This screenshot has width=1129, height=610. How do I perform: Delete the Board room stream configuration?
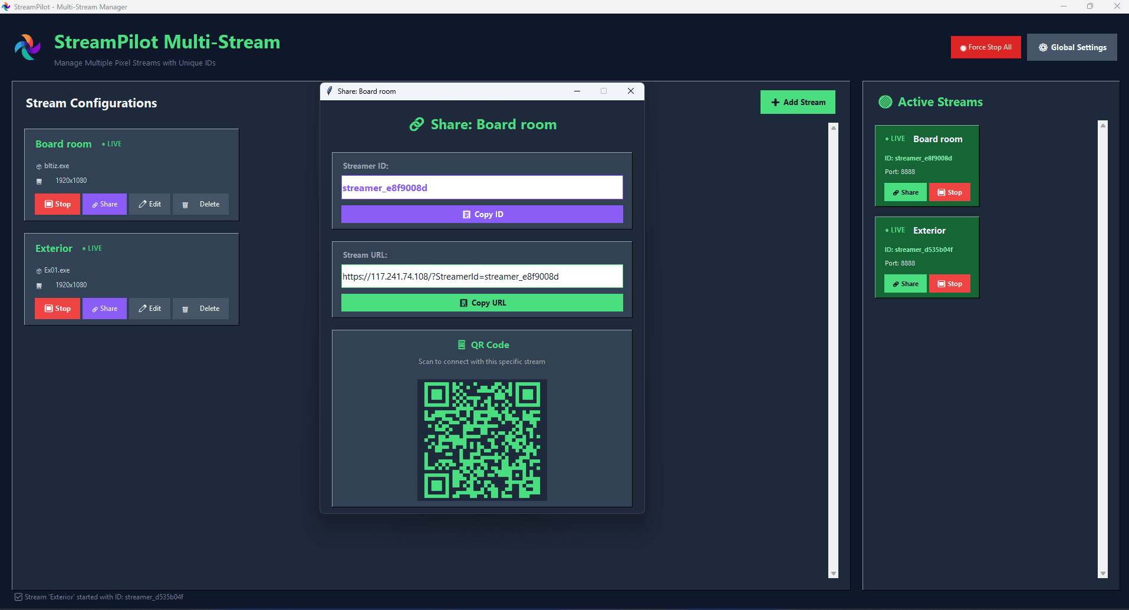pyautogui.click(x=200, y=204)
